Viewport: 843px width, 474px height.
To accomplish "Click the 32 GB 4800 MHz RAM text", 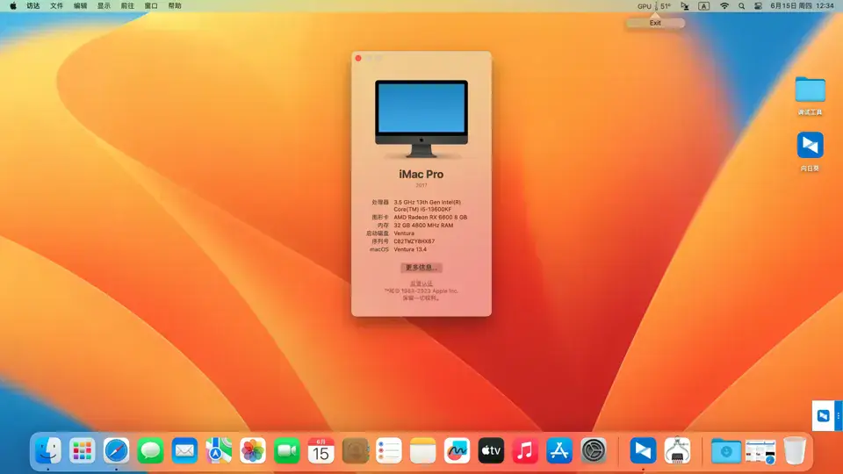I will click(423, 226).
